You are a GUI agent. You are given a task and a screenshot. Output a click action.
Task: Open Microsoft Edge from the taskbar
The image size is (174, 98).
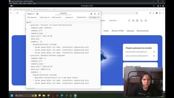(62, 96)
